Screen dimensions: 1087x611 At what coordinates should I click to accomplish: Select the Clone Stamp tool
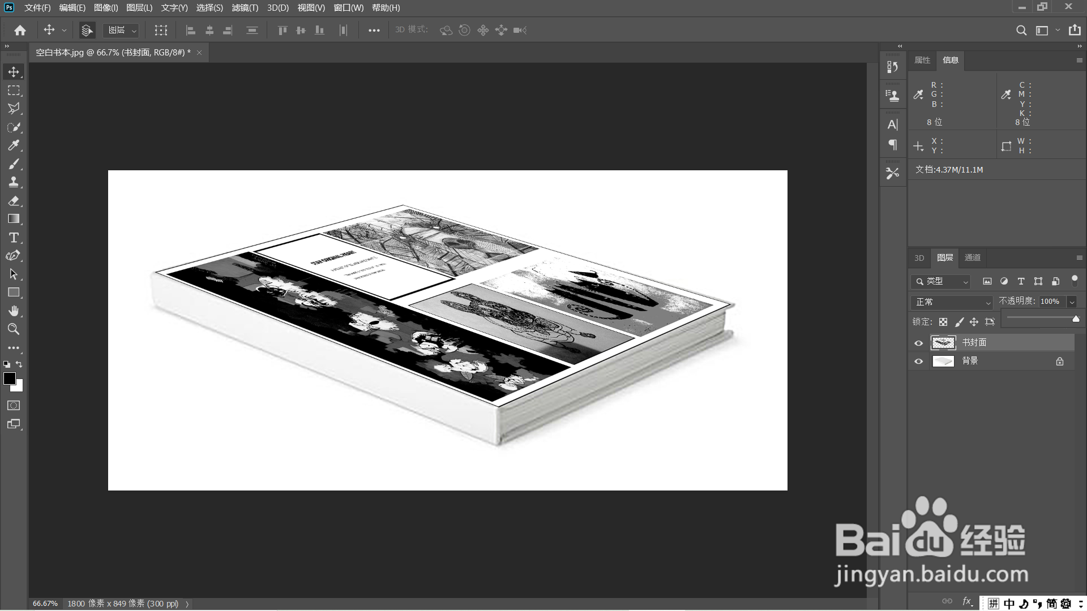point(14,182)
